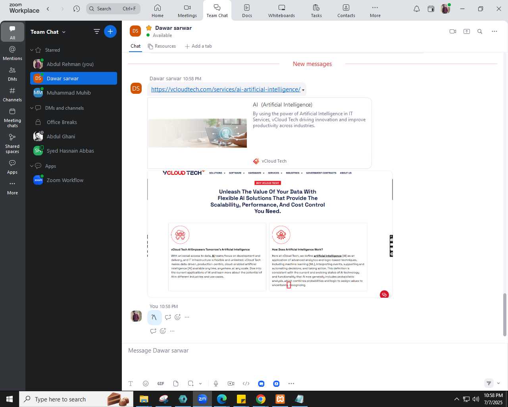Open the DMs sidebar section
The image size is (508, 407).
coord(12,74)
